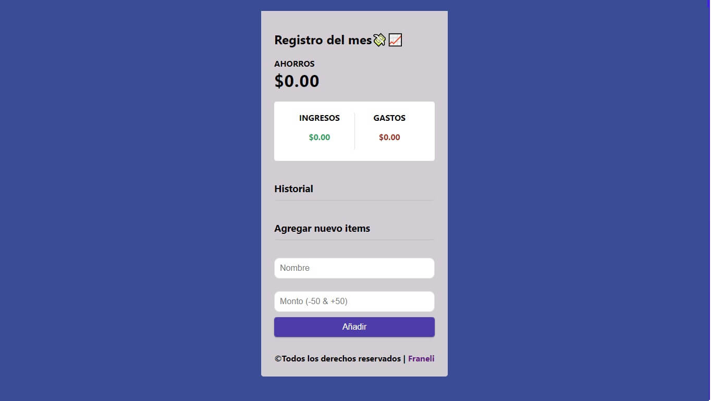The height and width of the screenshot is (401, 711).
Task: Click the Historial section heading
Action: [293, 189]
